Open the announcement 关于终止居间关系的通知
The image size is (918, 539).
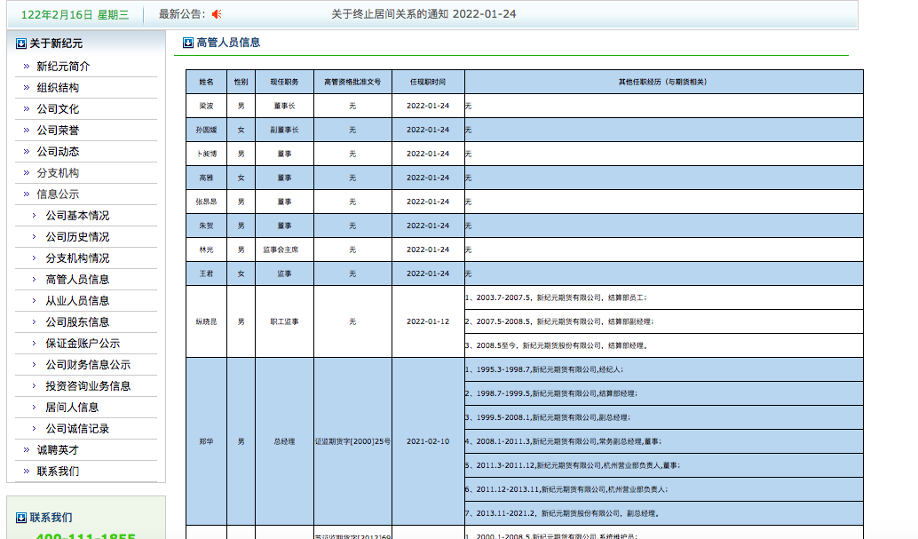423,14
